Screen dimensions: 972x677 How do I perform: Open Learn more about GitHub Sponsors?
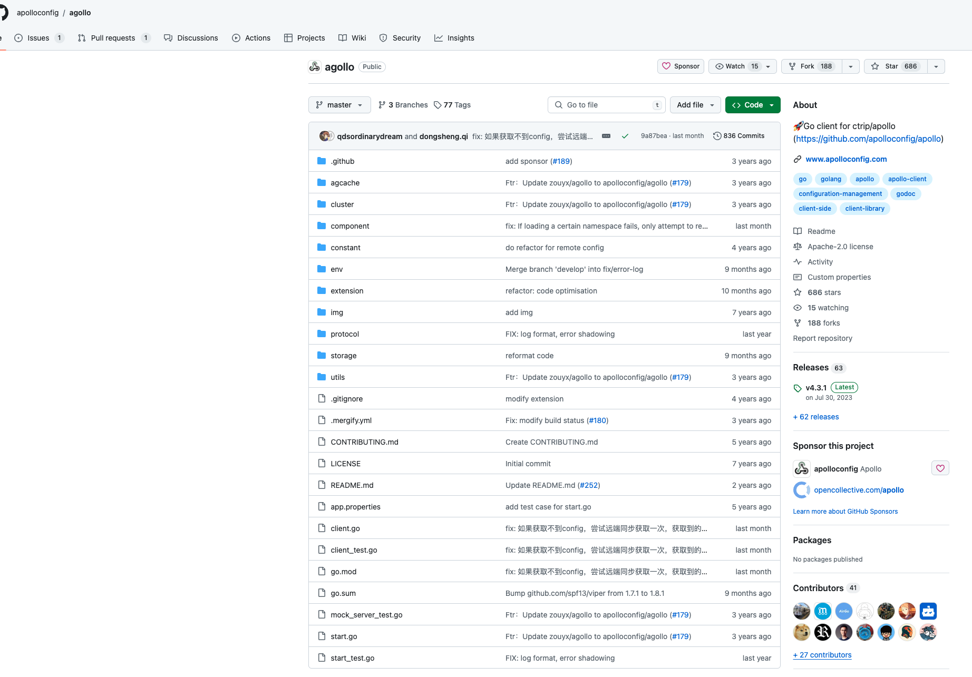tap(845, 512)
